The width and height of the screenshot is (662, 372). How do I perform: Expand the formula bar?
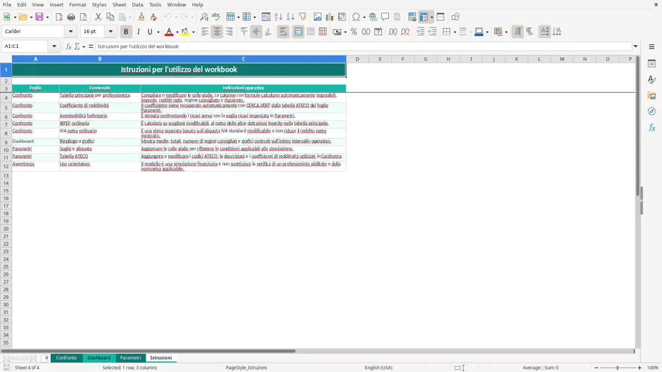click(636, 46)
